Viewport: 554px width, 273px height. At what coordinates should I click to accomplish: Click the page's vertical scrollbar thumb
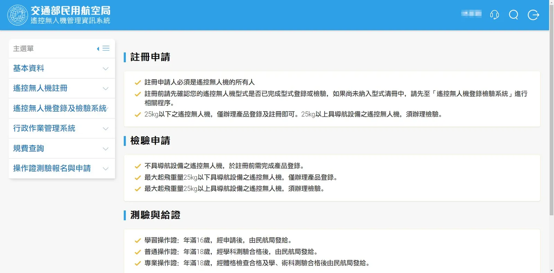(x=552, y=109)
